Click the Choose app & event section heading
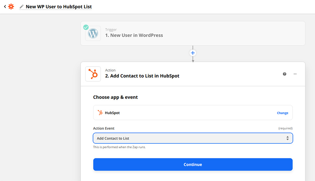Image resolution: width=315 pixels, height=181 pixels. tap(115, 97)
